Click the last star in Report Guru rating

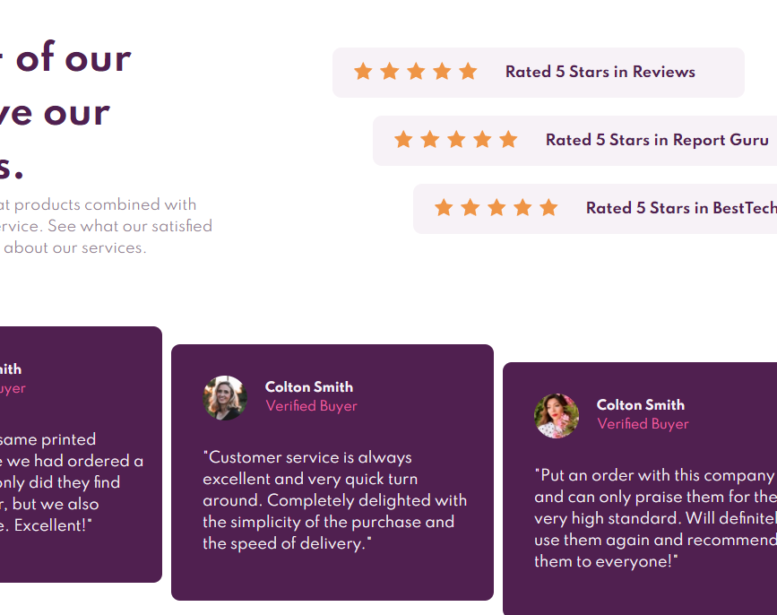click(x=508, y=140)
